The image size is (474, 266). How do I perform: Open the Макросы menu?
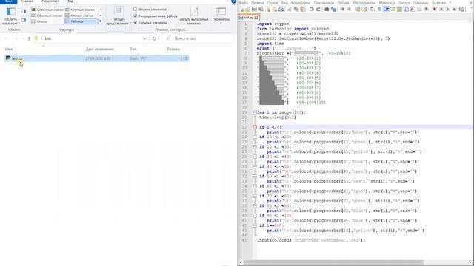click(387, 3)
